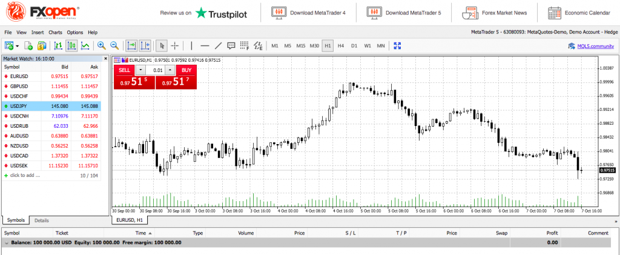Switch timeframe to H4
This screenshot has width=620, height=255.
click(341, 45)
